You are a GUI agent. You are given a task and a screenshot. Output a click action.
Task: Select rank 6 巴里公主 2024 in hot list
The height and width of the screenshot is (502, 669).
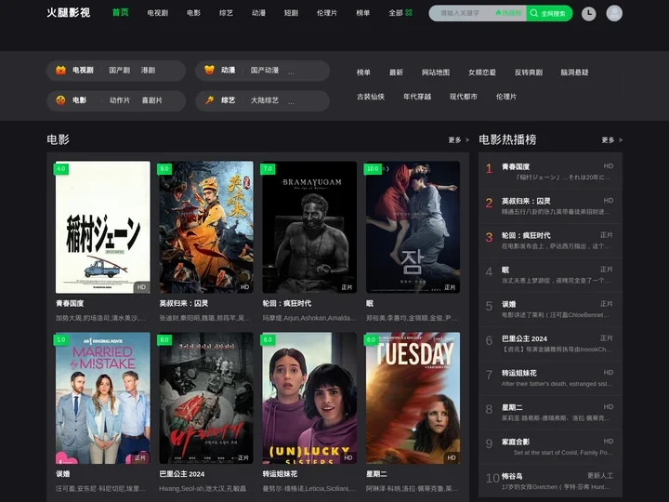(550, 343)
